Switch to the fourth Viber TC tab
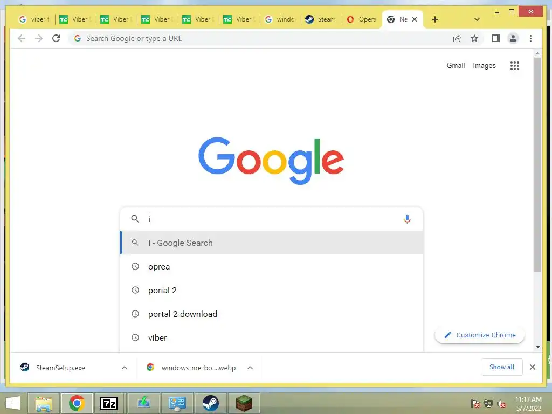This screenshot has width=552, height=414. pyautogui.click(x=198, y=19)
